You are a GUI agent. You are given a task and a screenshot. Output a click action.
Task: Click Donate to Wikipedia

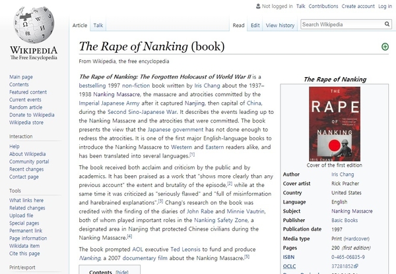32,115
